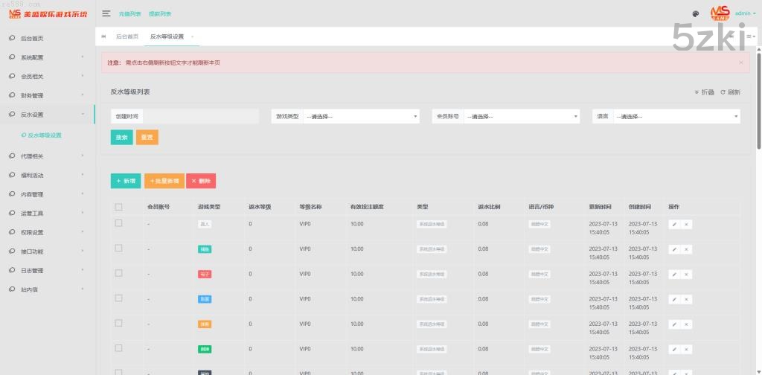The image size is (762, 375).
Task: Check the third table row checkbox
Action: 118,273
